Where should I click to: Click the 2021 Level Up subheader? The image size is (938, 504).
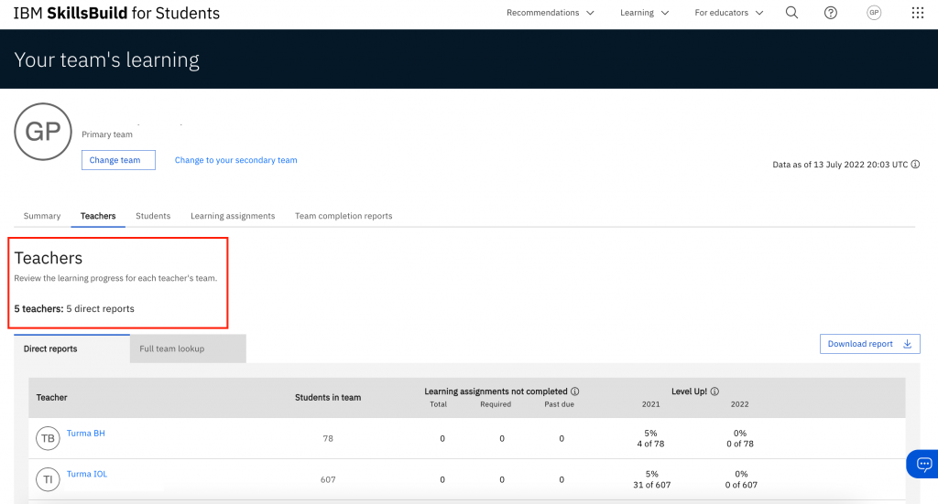point(651,404)
